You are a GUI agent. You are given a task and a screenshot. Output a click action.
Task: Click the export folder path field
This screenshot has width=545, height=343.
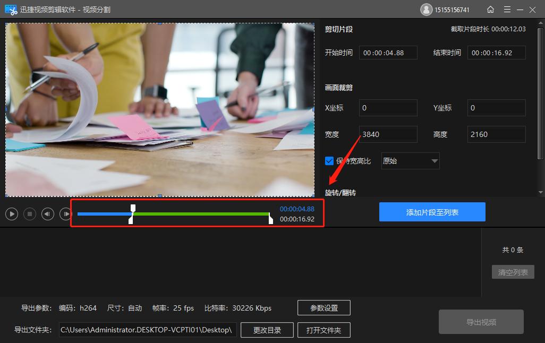tap(147, 330)
